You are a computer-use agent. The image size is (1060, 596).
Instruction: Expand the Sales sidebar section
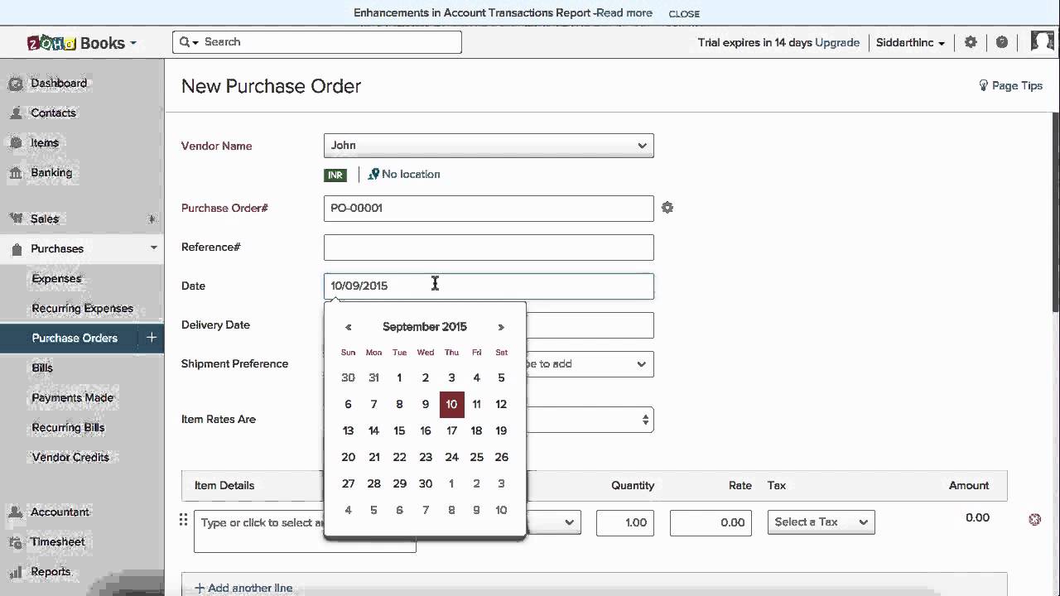pyautogui.click(x=152, y=219)
